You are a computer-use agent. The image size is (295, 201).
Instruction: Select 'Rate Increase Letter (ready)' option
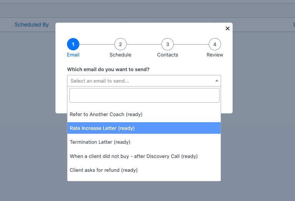102,128
